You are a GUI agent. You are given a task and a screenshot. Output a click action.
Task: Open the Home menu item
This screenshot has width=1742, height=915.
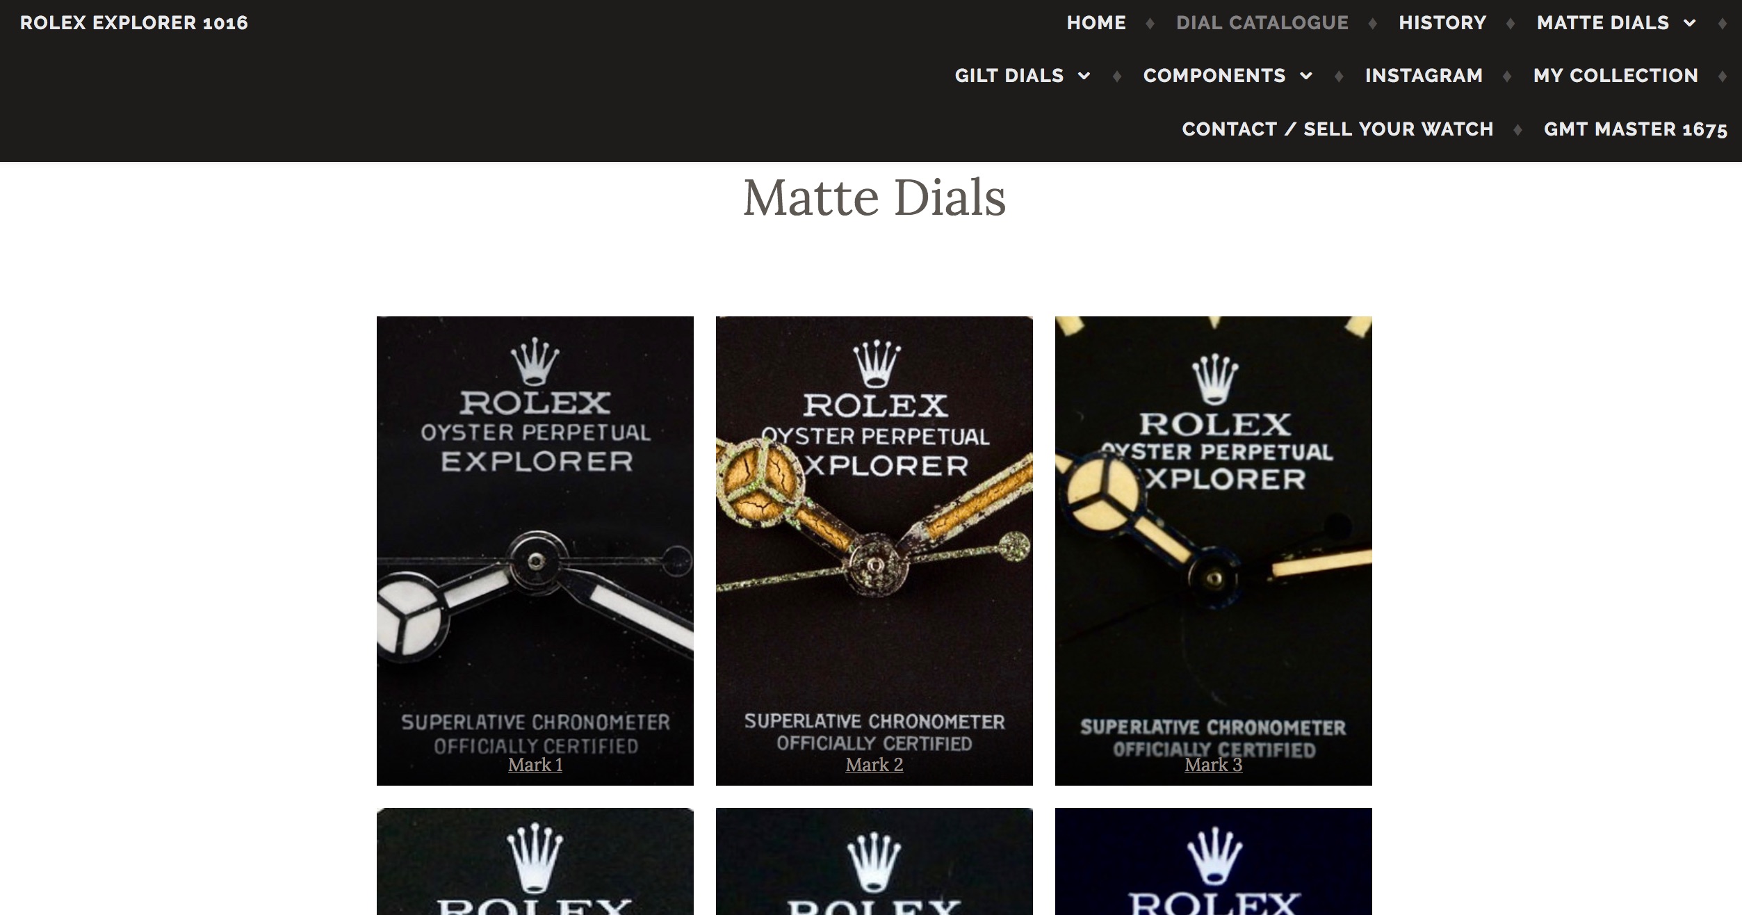[1096, 23]
